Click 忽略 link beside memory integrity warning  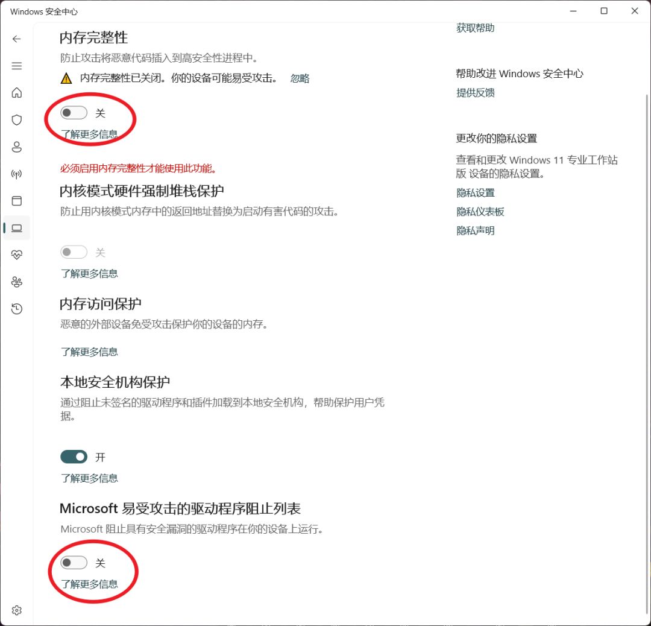click(300, 78)
